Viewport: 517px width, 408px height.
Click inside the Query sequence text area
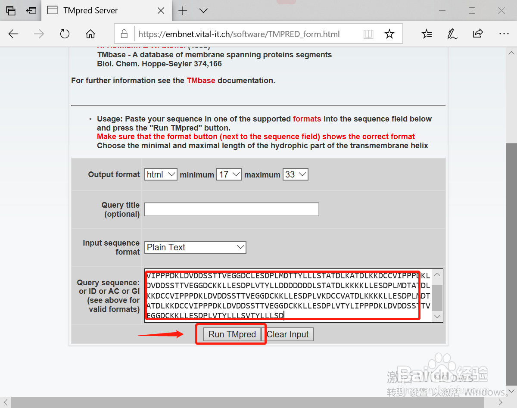tap(288, 296)
